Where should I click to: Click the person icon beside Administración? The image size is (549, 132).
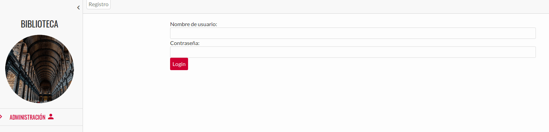(x=51, y=117)
